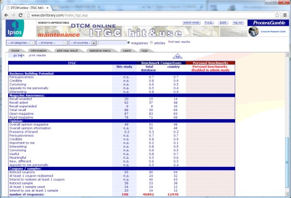Click the 'Overall opinion magazine' label

(x=29, y=124)
